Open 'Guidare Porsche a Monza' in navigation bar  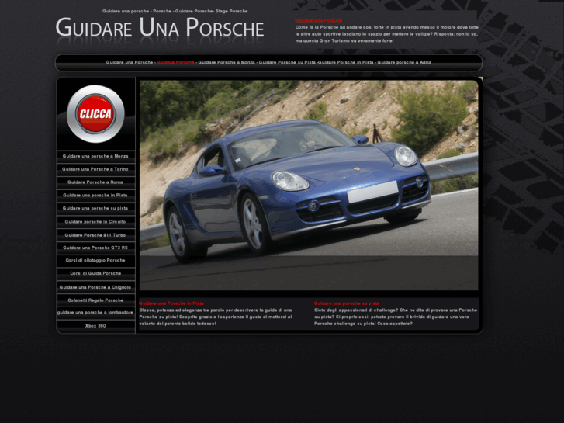pos(227,62)
